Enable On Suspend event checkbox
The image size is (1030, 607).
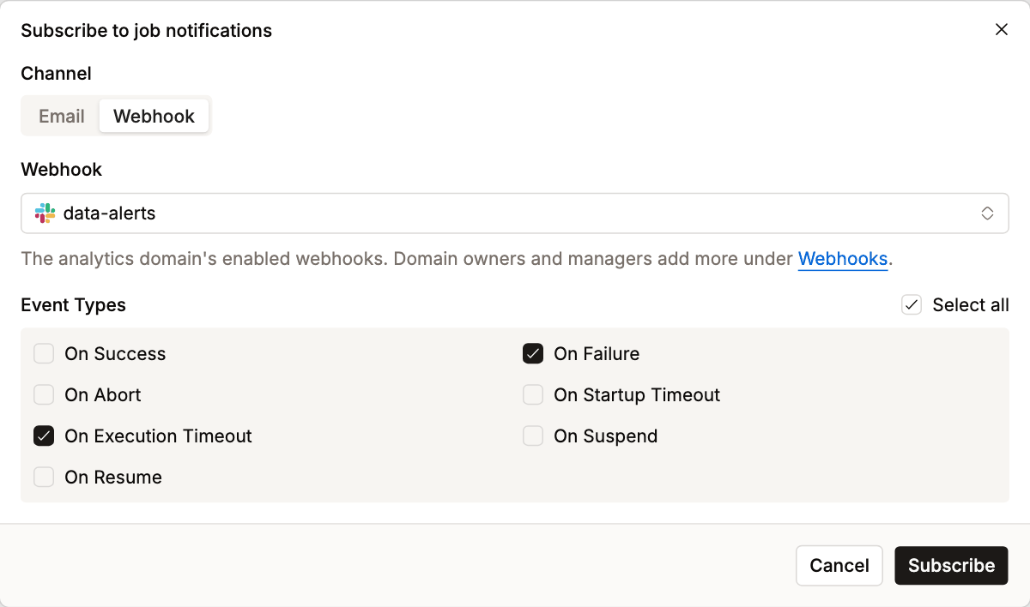(533, 436)
